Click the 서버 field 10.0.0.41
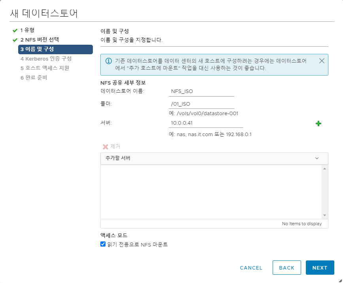Image resolution: width=343 pixels, height=283 pixels. 205,123
